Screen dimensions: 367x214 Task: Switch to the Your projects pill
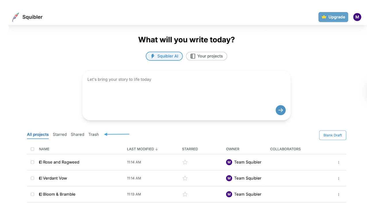pyautogui.click(x=207, y=56)
